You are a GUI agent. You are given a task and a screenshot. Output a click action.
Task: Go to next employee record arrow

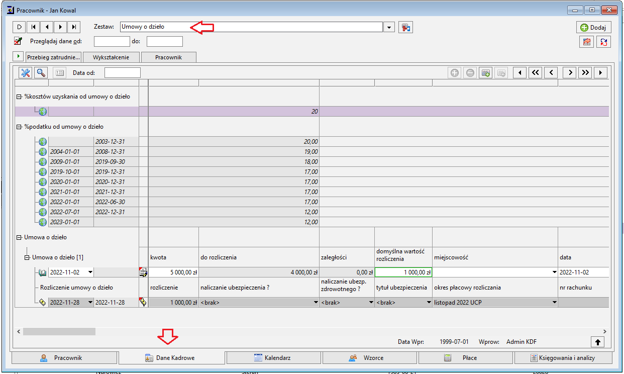coord(60,27)
